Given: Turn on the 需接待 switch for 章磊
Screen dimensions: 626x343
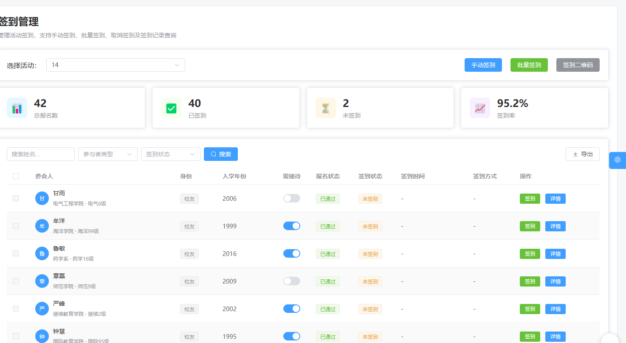Looking at the screenshot, I should (x=292, y=281).
